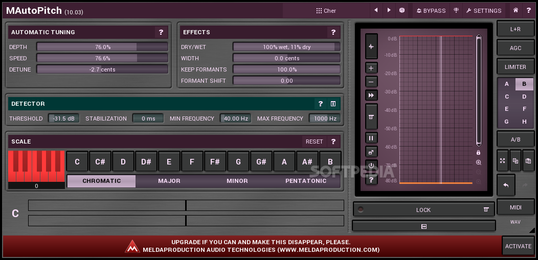The image size is (538, 260).
Task: Click the LOCK button below analyzer
Action: pyautogui.click(x=424, y=209)
